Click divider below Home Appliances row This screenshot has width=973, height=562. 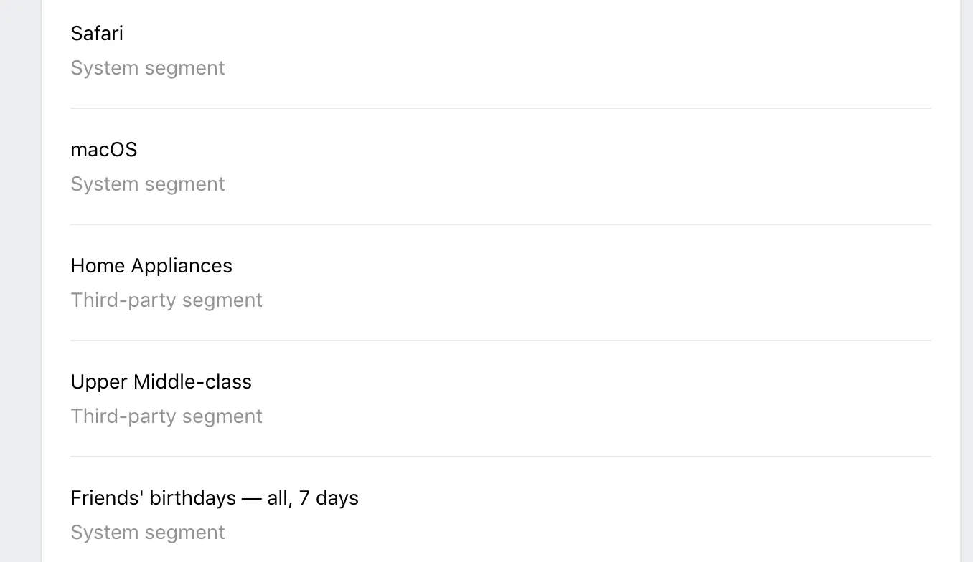tap(500, 340)
